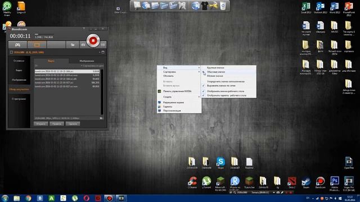Click the Steam desktop shortcut
The width and height of the screenshot is (360, 202).
pos(306,182)
